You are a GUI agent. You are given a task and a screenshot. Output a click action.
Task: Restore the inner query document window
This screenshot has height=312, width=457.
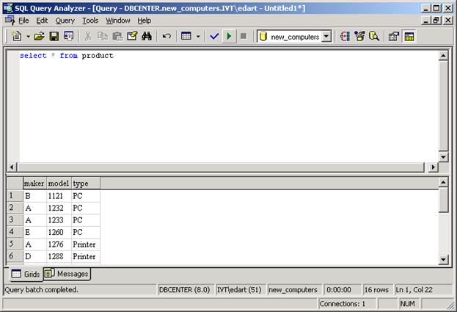(x=436, y=21)
